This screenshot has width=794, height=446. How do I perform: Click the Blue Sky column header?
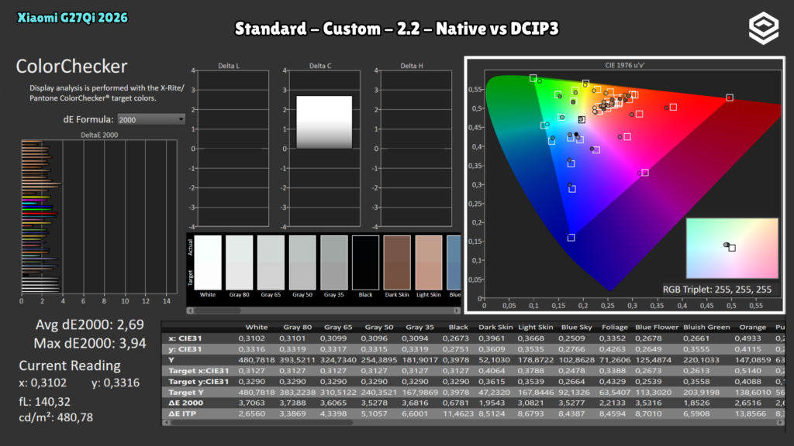tap(576, 328)
